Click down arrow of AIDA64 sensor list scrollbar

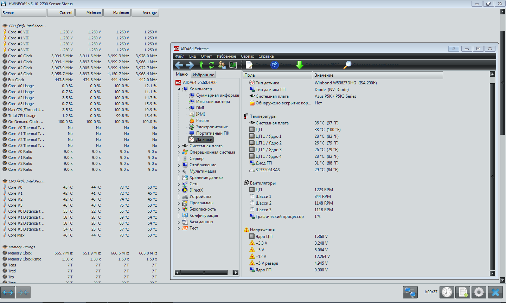[492, 273]
